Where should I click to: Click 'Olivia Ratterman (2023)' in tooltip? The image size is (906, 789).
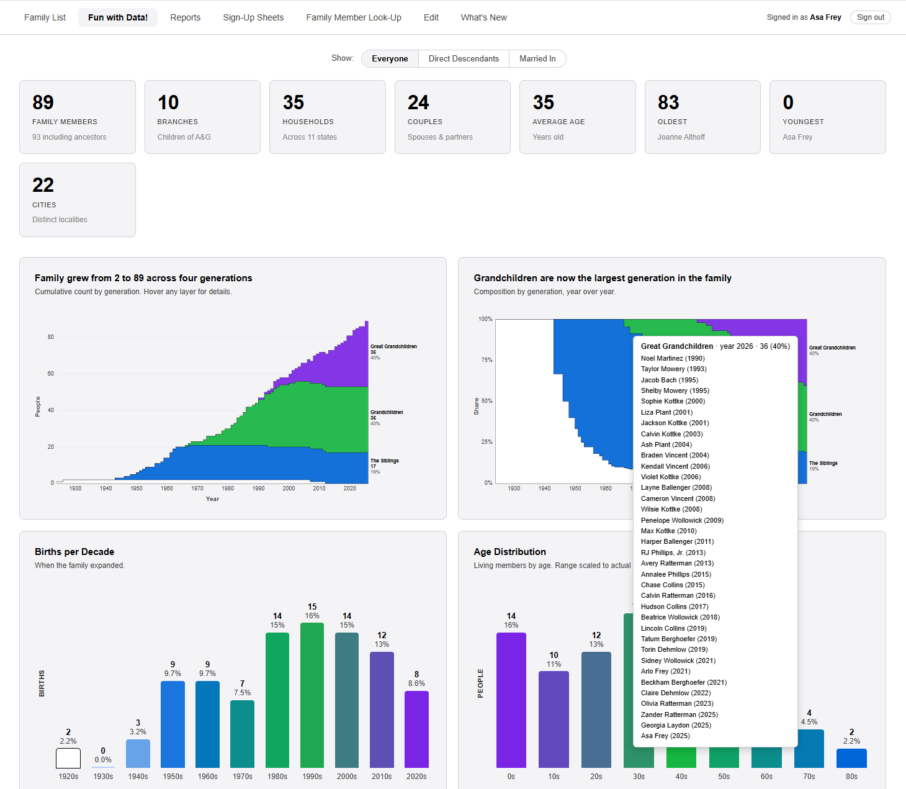tap(677, 703)
